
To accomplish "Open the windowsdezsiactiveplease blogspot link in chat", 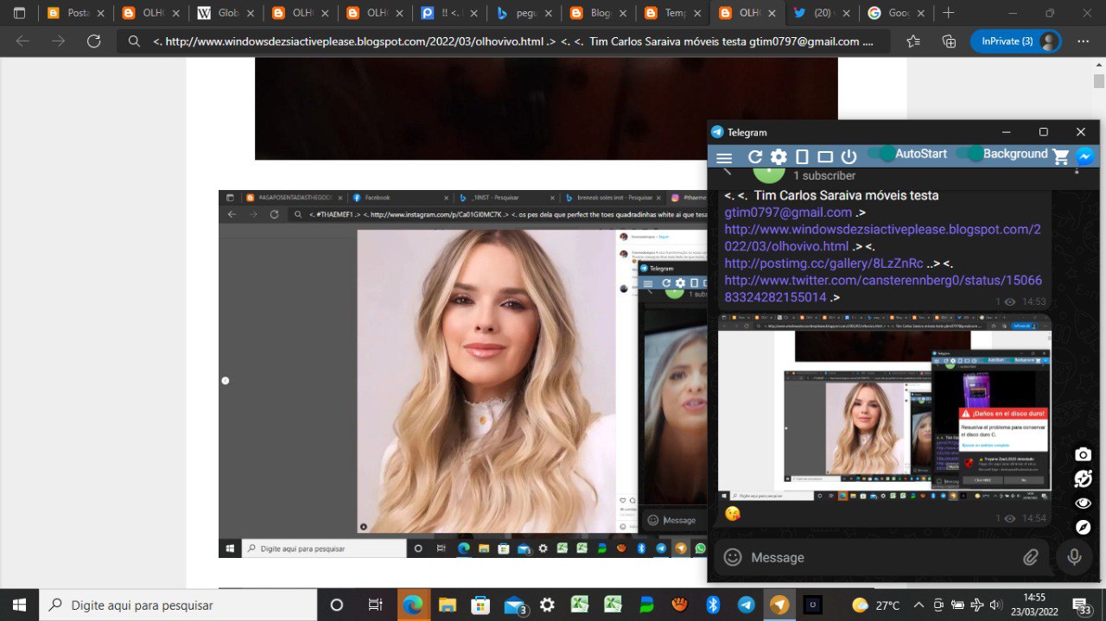I will tap(882, 238).
